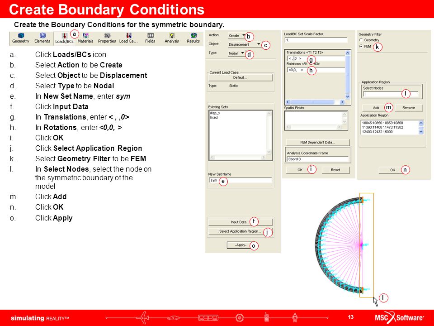Open the Elements toolbar icon
Screen dimensions: 434x326
coord(42,38)
